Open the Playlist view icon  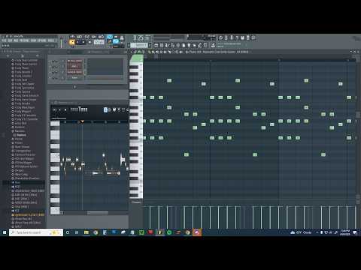[156, 45]
